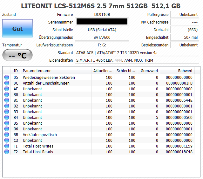Click the Schlecht... column header
This screenshot has width=203, height=179.
(125, 71)
